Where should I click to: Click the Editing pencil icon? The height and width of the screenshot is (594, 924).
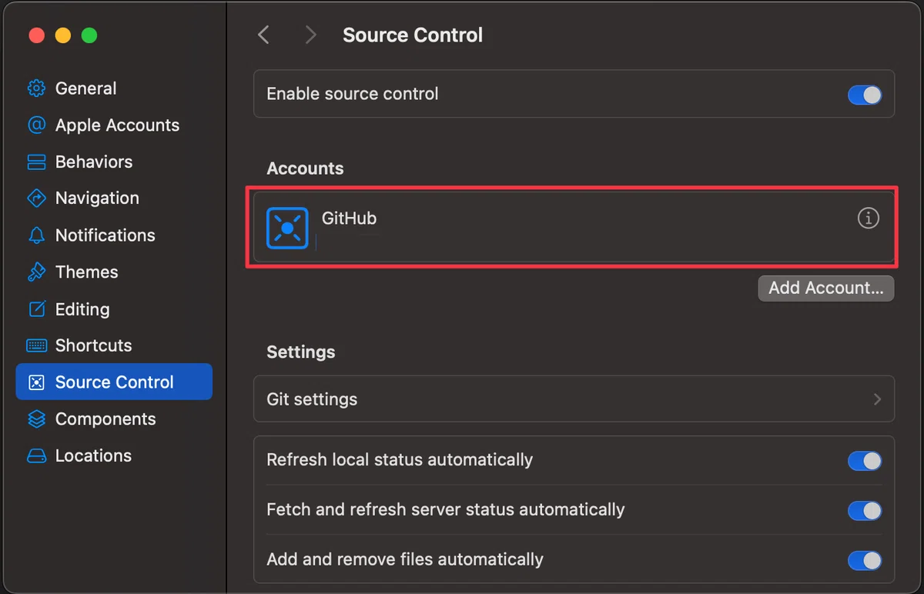click(36, 309)
